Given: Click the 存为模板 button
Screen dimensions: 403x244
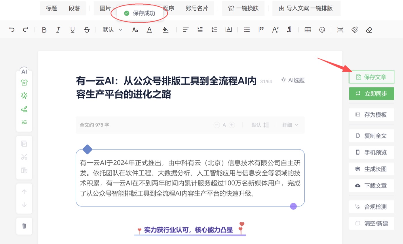Looking at the screenshot, I should pyautogui.click(x=372, y=115).
